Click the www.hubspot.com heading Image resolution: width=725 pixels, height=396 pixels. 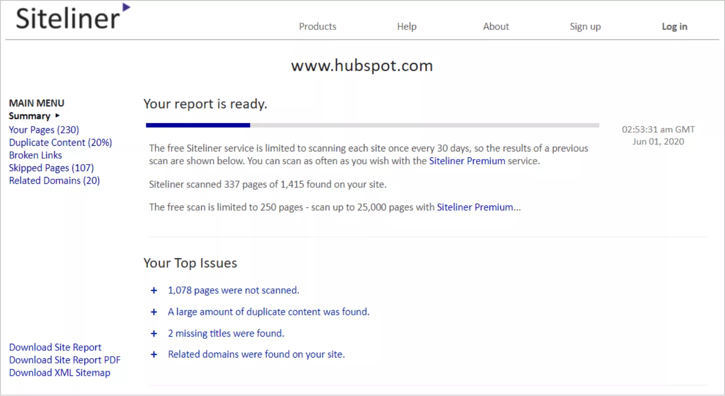tap(362, 66)
